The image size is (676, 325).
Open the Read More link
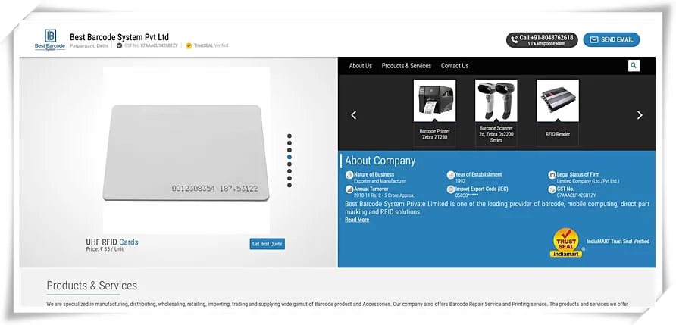pyautogui.click(x=357, y=220)
